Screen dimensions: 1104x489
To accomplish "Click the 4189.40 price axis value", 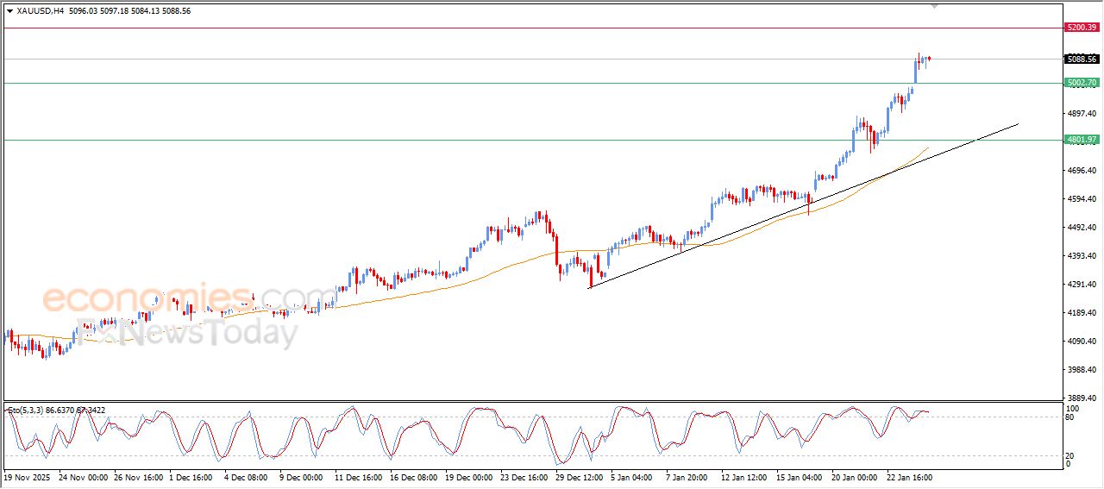I will click(x=1082, y=313).
